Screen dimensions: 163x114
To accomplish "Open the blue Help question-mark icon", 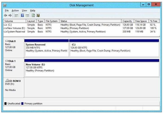I will coord(22,15).
